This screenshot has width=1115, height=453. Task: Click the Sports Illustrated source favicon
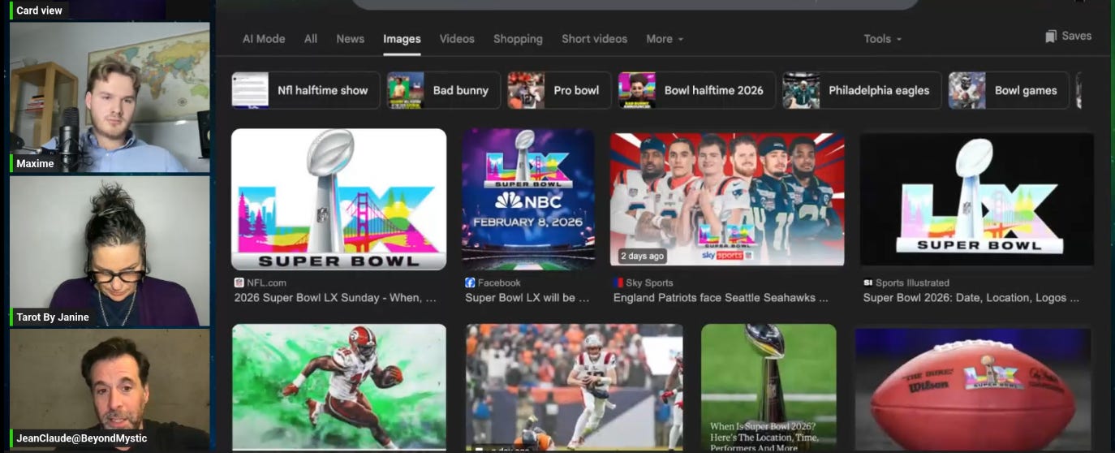[x=867, y=283]
